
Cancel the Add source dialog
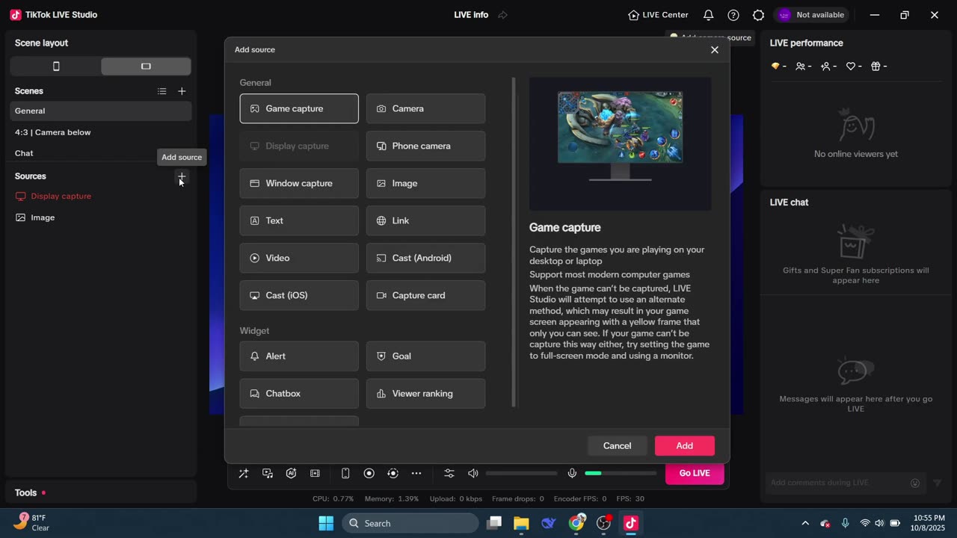[x=617, y=445]
